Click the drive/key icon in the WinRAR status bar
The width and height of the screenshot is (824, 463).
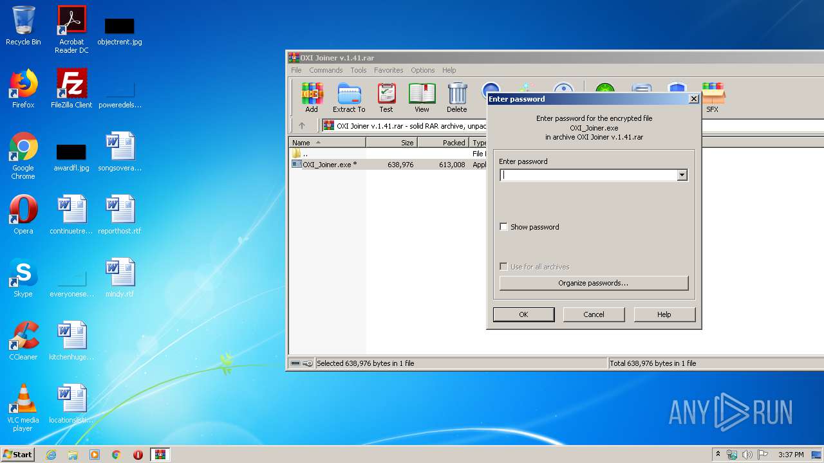click(301, 363)
